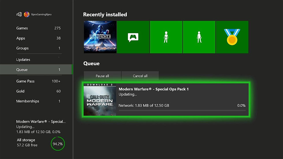The height and width of the screenshot is (159, 283).
Task: Click the sidebar Modern Warfare updating status
Action: click(41, 127)
